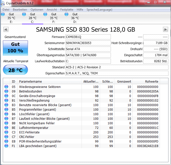Click status icon of row BE Luftstromtemperatur
The height and width of the screenshot is (165, 171).
click(x=6, y=128)
